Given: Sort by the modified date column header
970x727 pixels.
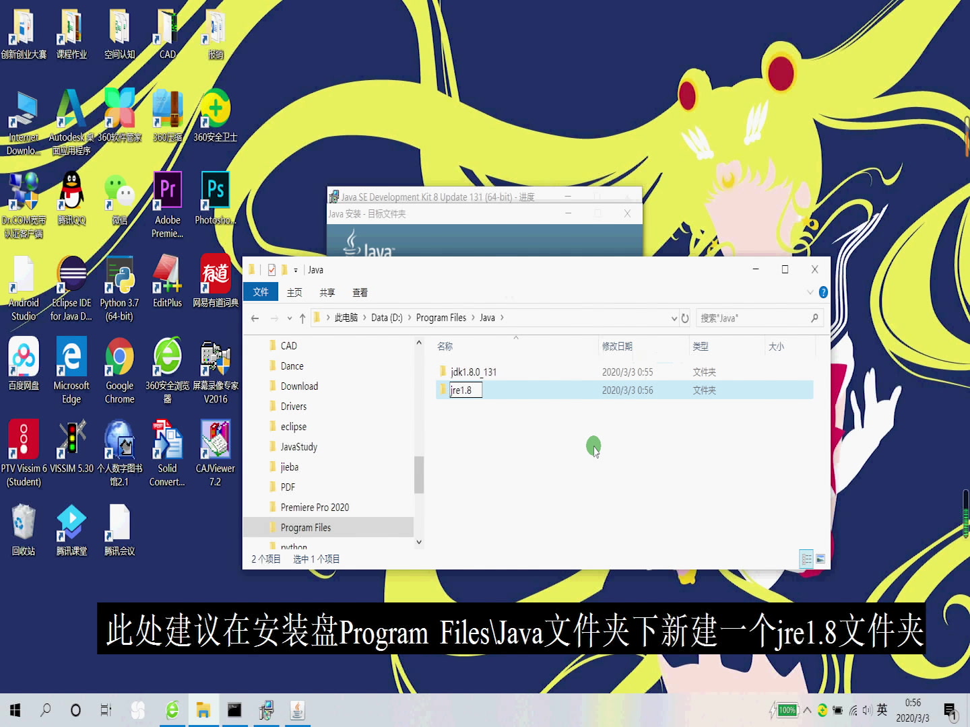Looking at the screenshot, I should click(617, 346).
